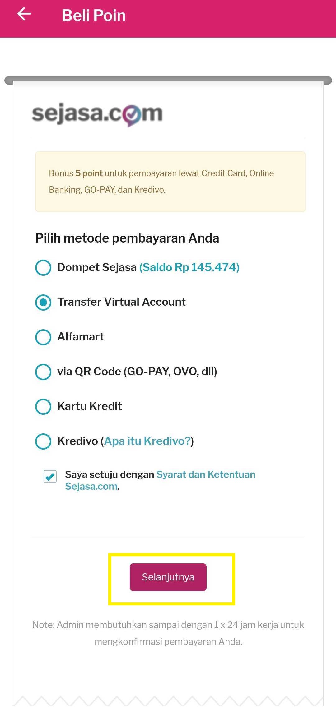Click the Beli Poin title text
336x707 pixels.
[94, 15]
